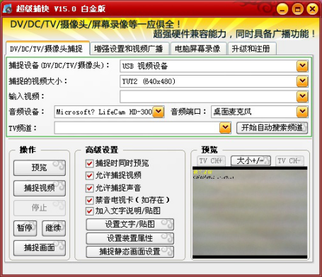Click the 捕捉视频 button
The image size is (322, 277).
[x=40, y=188]
